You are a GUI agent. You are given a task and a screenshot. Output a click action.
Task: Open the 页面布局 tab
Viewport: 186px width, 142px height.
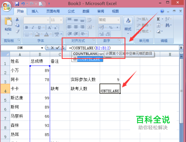click(53, 11)
